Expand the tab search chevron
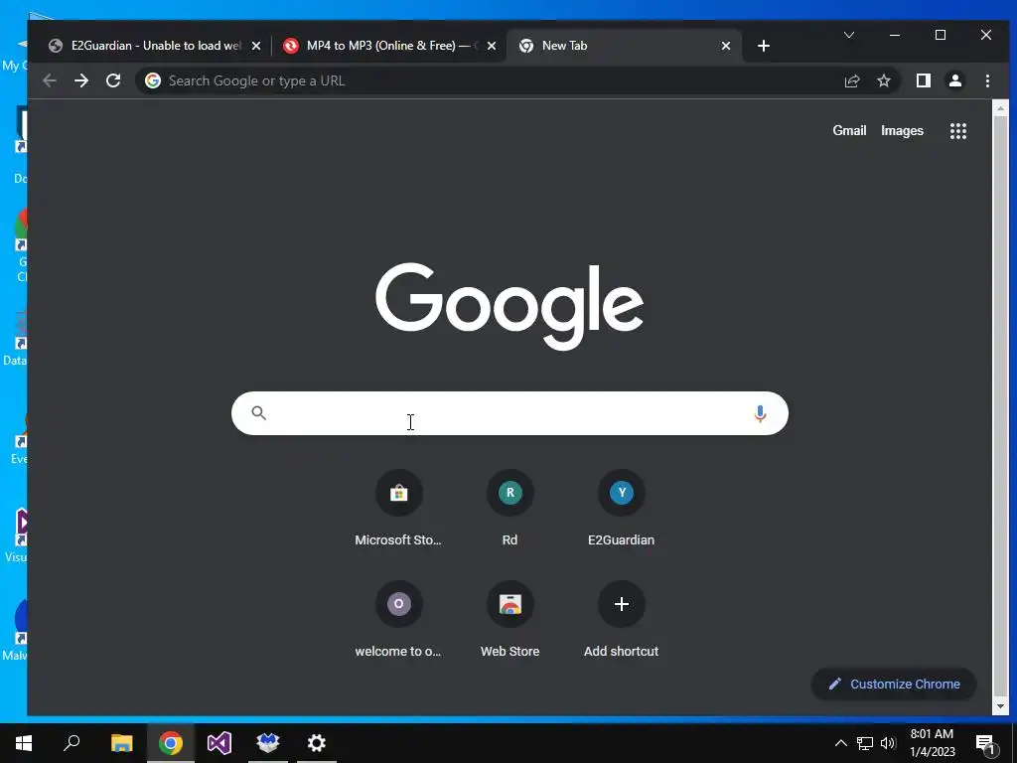The height and width of the screenshot is (763, 1017). click(x=848, y=35)
